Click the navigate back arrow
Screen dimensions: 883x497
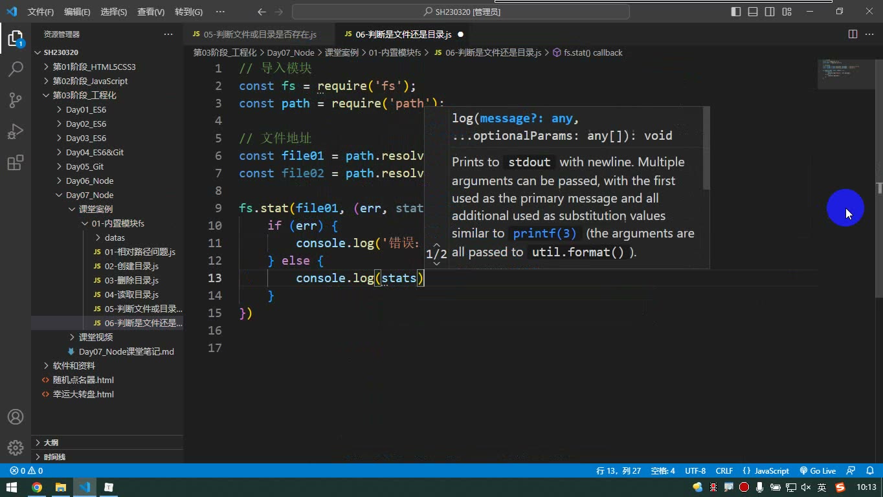(262, 12)
